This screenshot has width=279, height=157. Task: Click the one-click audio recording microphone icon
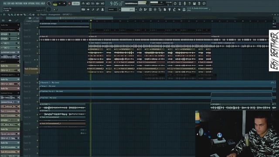click(185, 3)
